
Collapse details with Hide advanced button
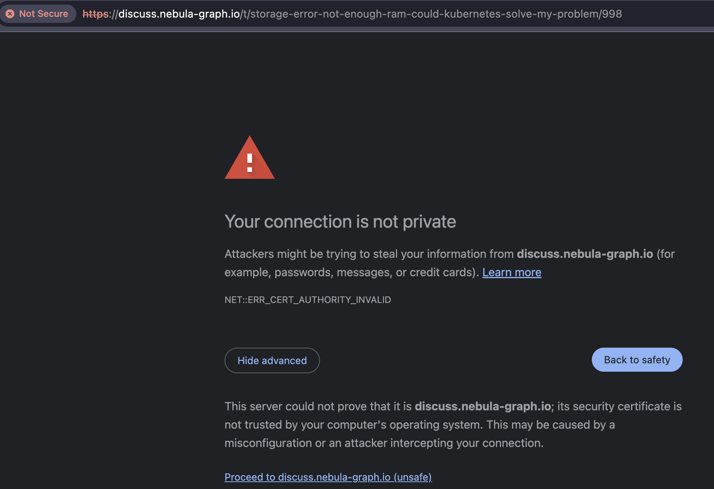point(272,360)
